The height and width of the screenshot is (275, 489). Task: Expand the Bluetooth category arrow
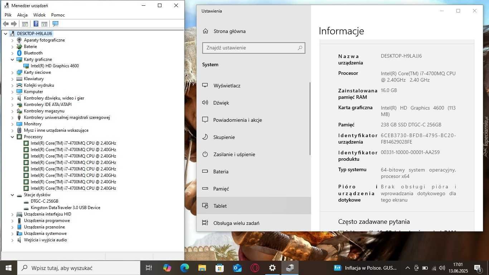pyautogui.click(x=12, y=53)
